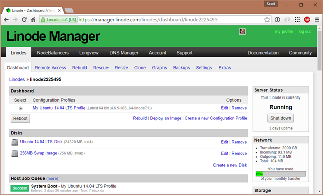Click the Linode LLC secure lock badge

pos(59,20)
